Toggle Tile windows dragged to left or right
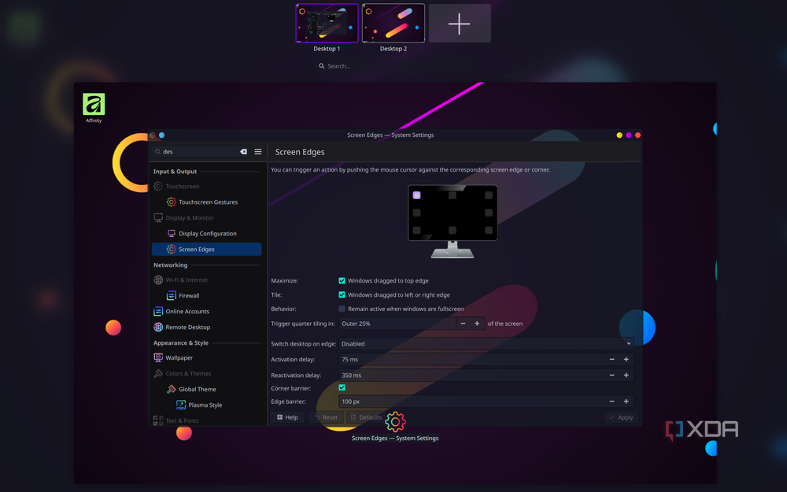Image resolution: width=787 pixels, height=492 pixels. pos(342,294)
